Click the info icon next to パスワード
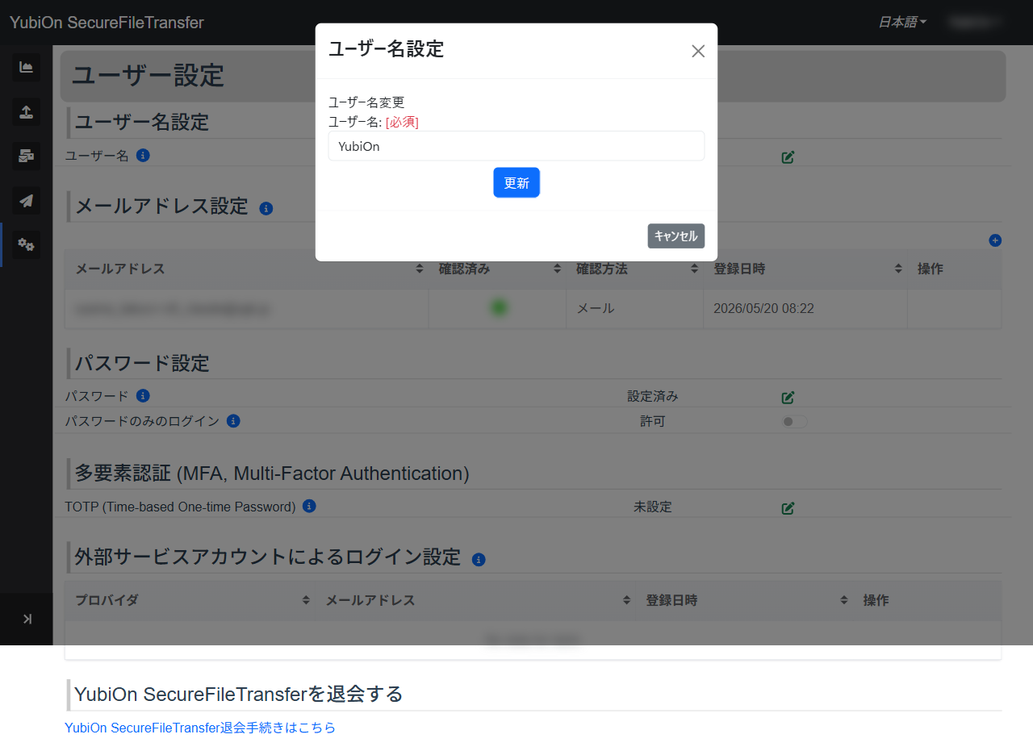The height and width of the screenshot is (751, 1033). [x=143, y=395]
